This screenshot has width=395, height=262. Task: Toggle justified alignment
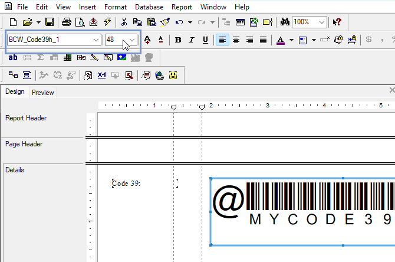(264, 40)
